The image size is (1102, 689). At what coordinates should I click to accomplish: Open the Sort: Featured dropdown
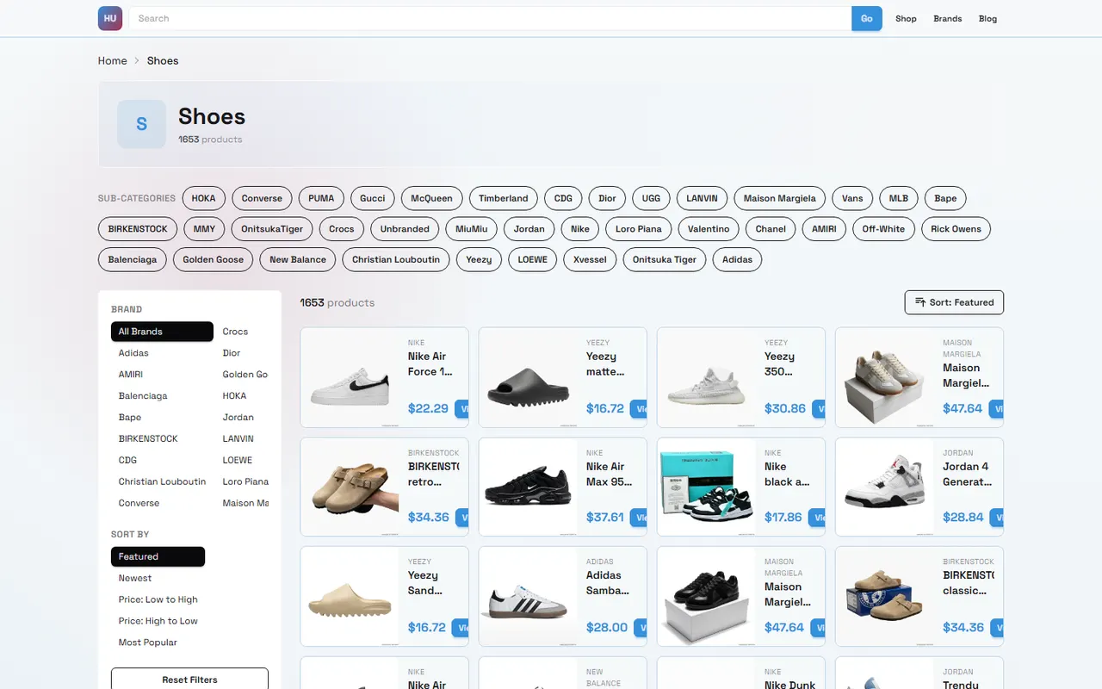click(x=954, y=302)
